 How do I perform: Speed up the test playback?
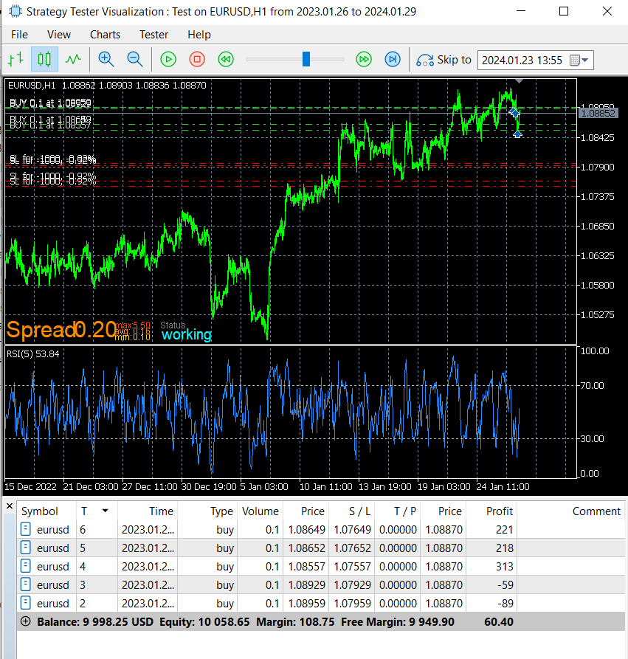point(364,59)
